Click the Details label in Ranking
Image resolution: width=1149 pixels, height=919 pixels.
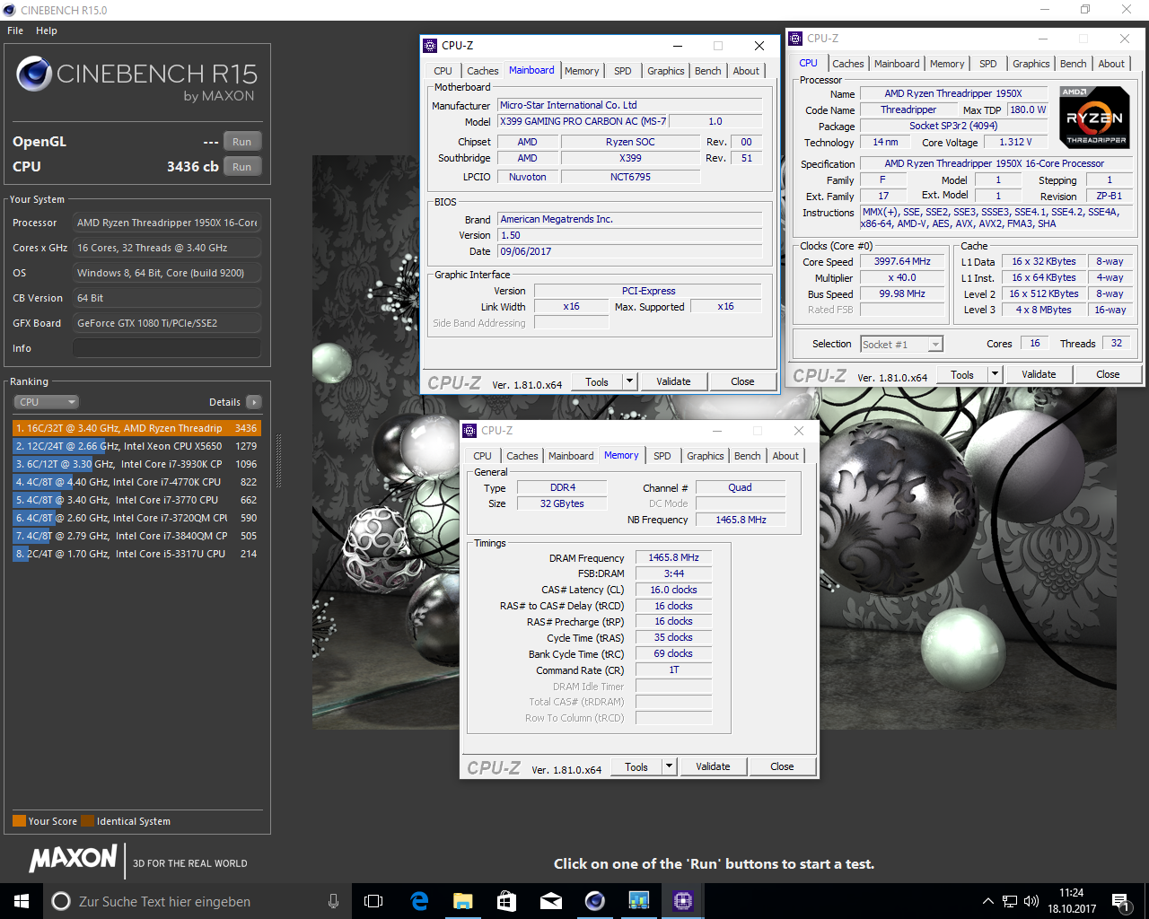[x=224, y=402]
